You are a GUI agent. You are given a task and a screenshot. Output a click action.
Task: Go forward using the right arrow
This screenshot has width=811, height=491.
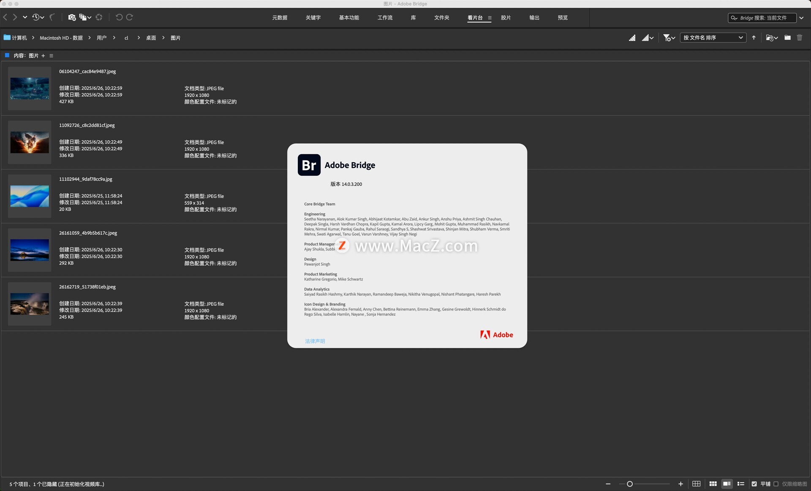[x=15, y=17]
